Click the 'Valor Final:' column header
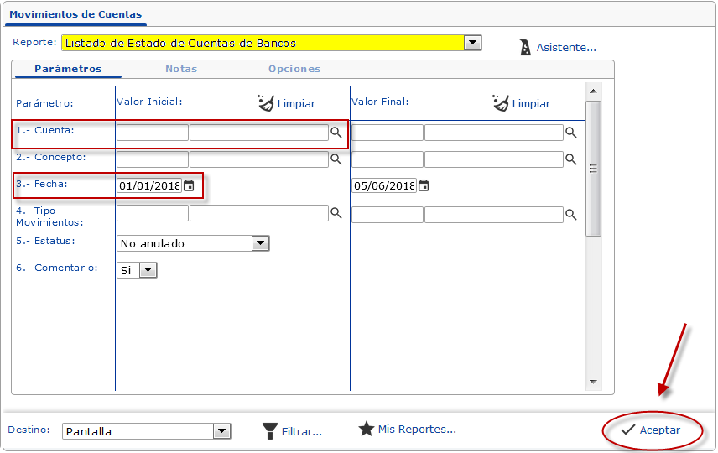The image size is (718, 453). (380, 102)
